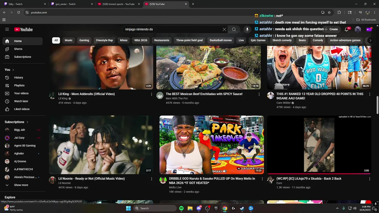Bookmark this page with the star icon
The image size is (379, 213).
click(x=329, y=12)
